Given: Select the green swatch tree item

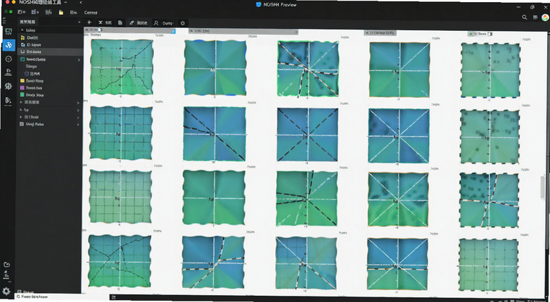Looking at the screenshot, I should pyautogui.click(x=32, y=95).
